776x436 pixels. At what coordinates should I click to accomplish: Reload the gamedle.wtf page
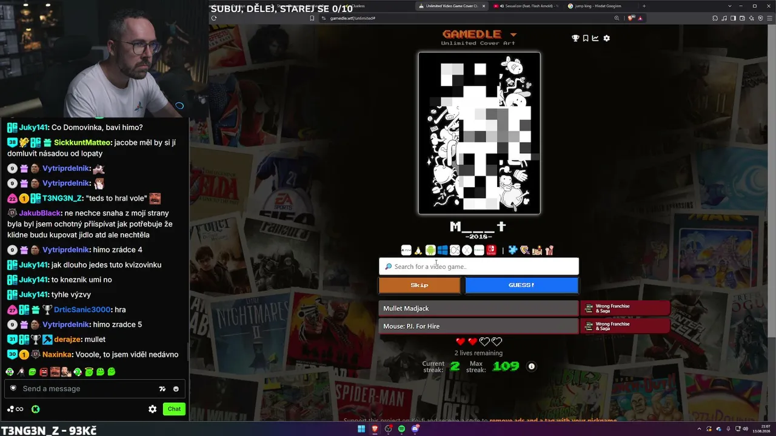coord(214,18)
